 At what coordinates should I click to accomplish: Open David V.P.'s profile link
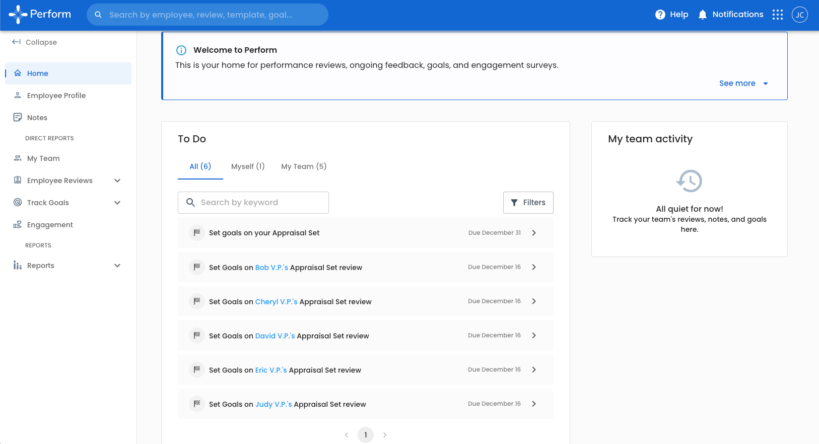point(275,336)
